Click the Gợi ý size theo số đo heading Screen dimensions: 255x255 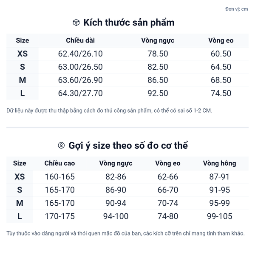point(128,146)
